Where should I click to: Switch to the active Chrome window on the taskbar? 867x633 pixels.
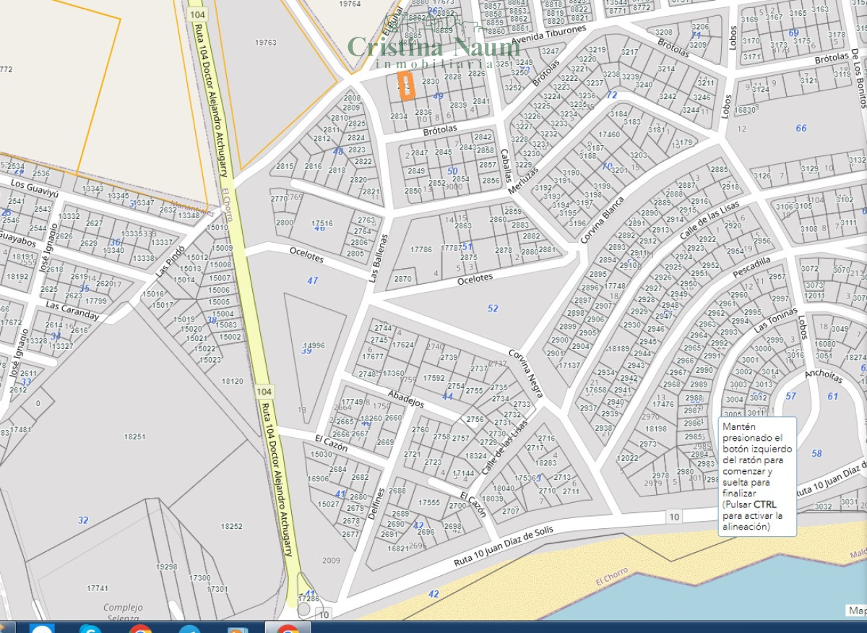[x=288, y=629]
